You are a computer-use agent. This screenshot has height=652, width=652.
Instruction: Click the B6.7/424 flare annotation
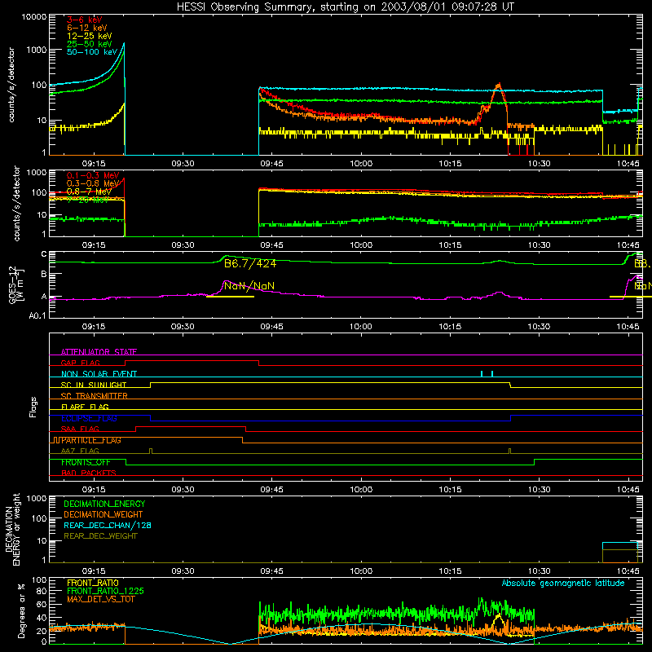(x=250, y=263)
